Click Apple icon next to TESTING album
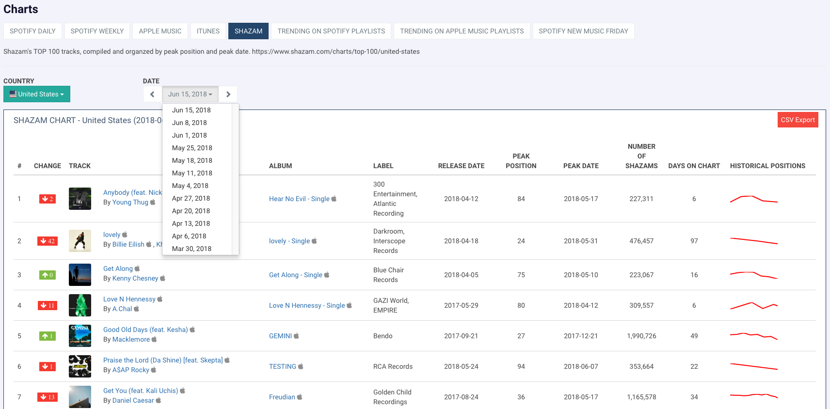 pyautogui.click(x=301, y=366)
